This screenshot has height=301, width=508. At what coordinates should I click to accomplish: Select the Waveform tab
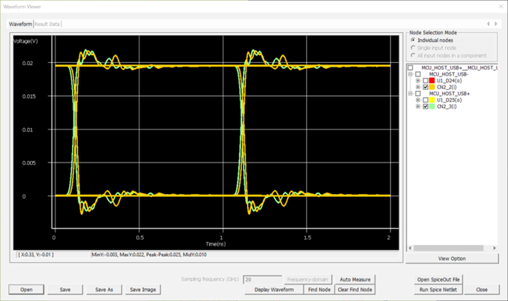pos(20,24)
